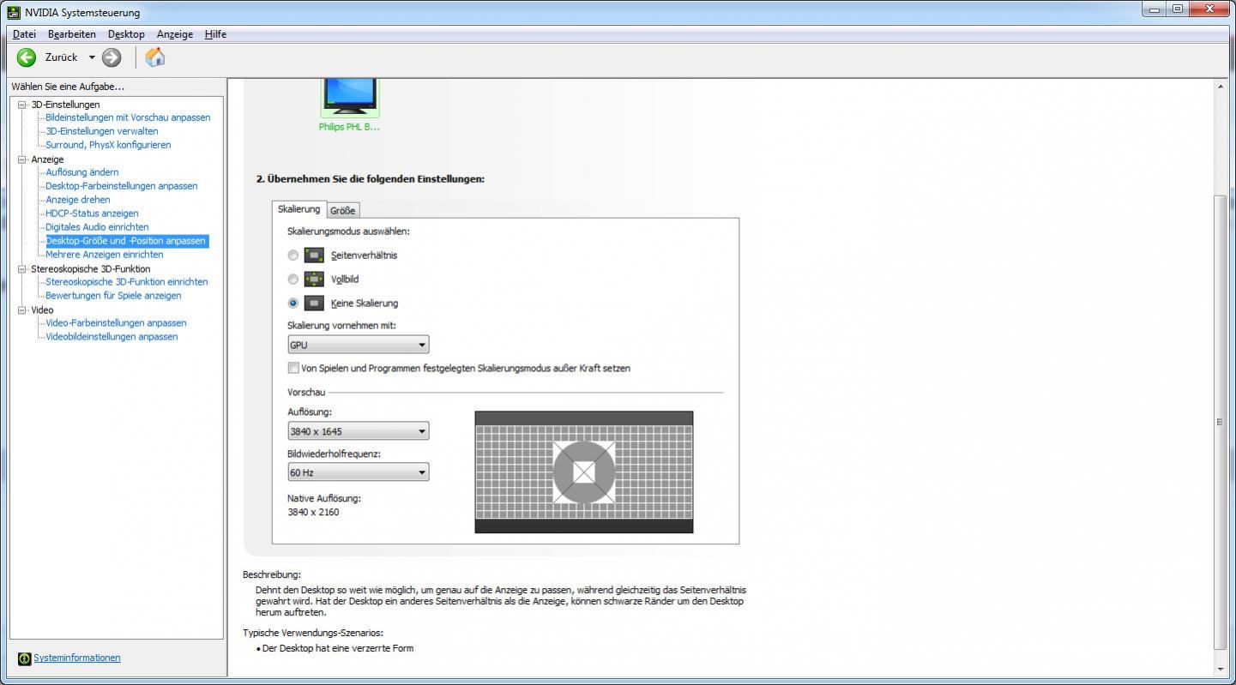Click the Zurück button label
The height and width of the screenshot is (685, 1236).
[61, 57]
